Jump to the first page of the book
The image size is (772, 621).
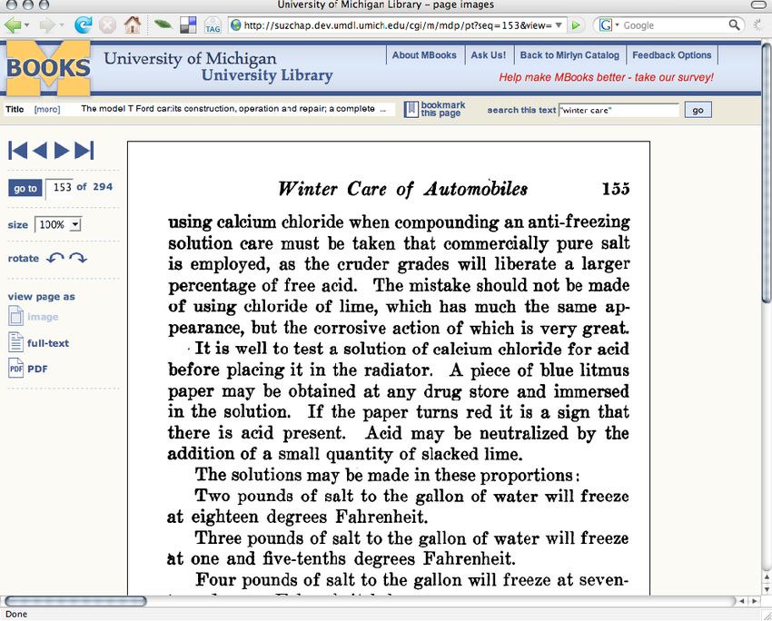(18, 151)
